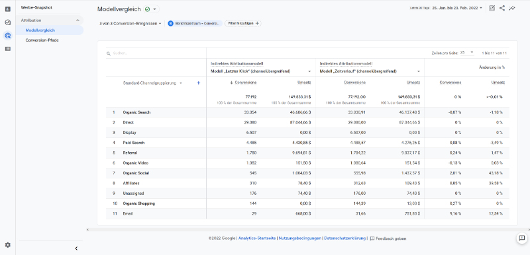Click the Organic Social row label

pyautogui.click(x=136, y=173)
